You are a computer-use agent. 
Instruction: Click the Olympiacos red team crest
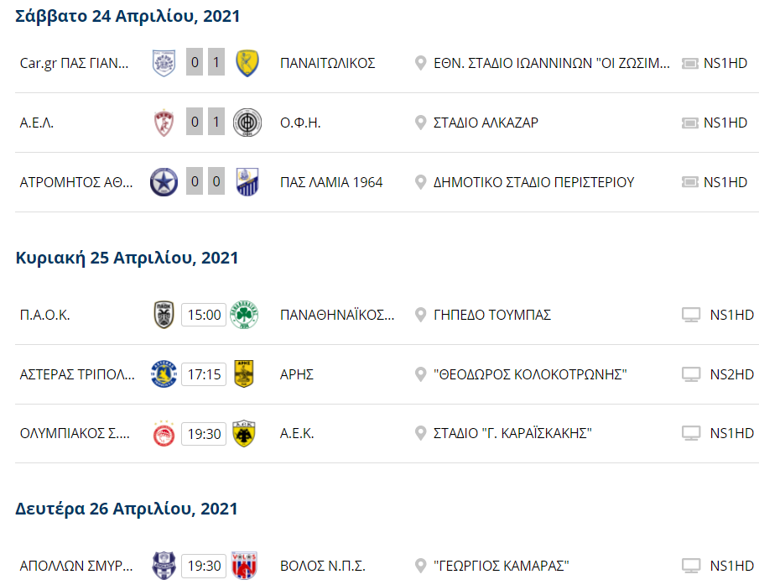(163, 434)
